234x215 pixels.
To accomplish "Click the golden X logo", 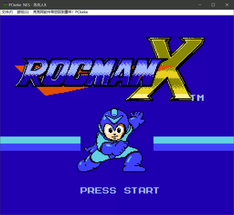I will [x=165, y=69].
